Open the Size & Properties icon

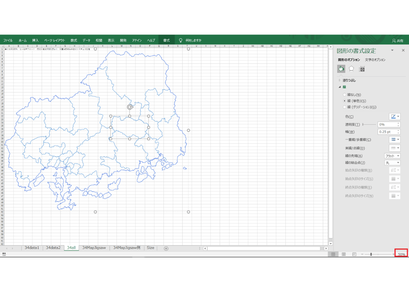click(x=362, y=69)
